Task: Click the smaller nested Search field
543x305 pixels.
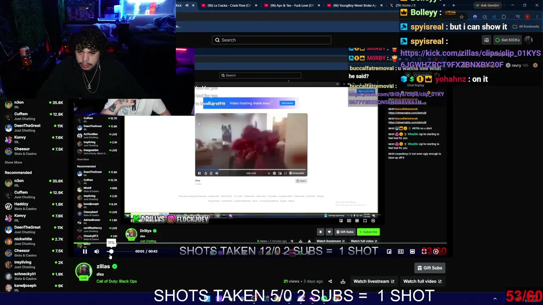Action: (x=260, y=75)
